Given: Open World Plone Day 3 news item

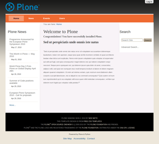Looking at the screenshot, I should (23, 68).
